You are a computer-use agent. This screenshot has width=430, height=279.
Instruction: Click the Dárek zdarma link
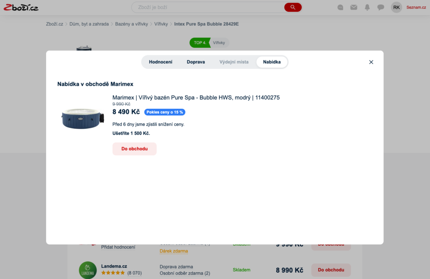point(173,251)
